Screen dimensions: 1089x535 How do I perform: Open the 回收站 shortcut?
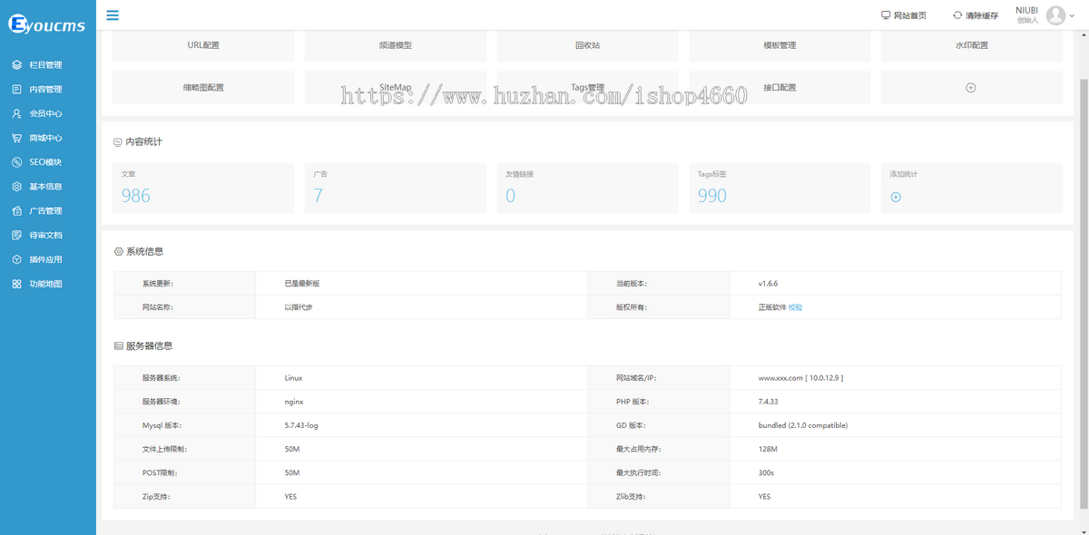pyautogui.click(x=588, y=45)
